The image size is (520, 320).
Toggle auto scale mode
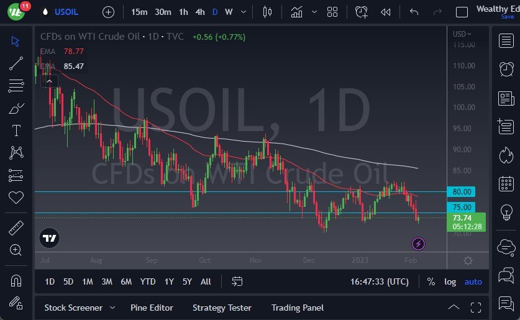tap(473, 281)
